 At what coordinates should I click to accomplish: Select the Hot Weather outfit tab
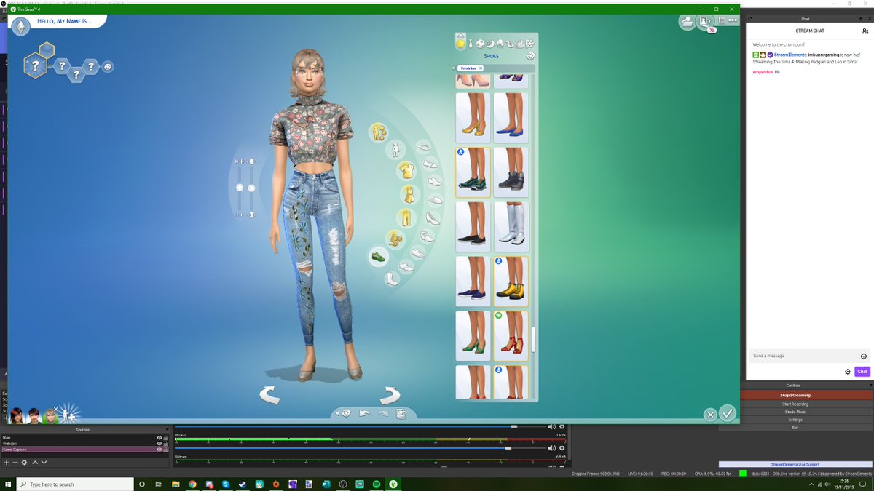(x=520, y=44)
